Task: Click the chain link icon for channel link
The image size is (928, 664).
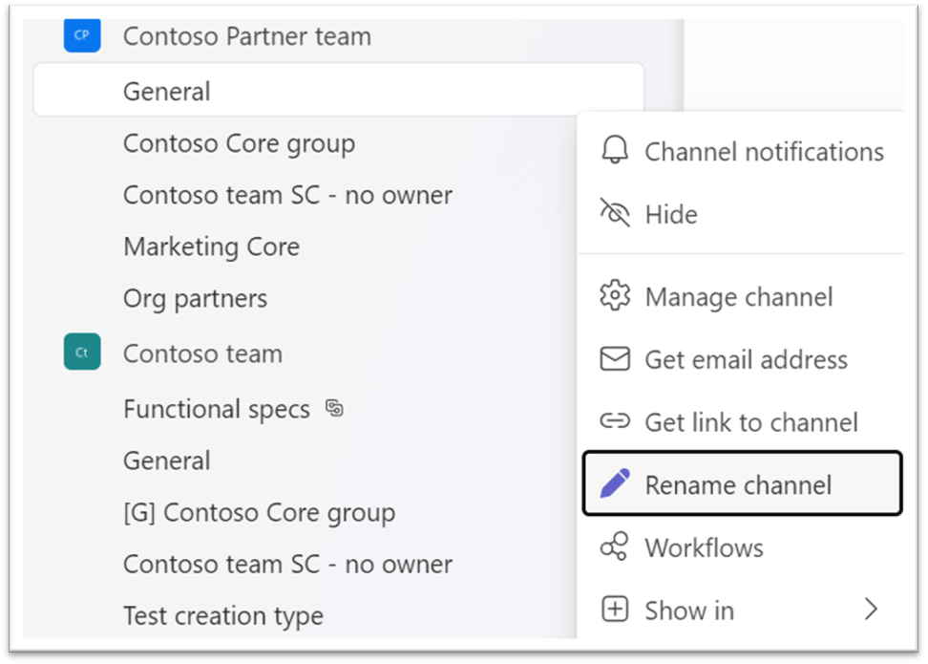Action: (615, 421)
